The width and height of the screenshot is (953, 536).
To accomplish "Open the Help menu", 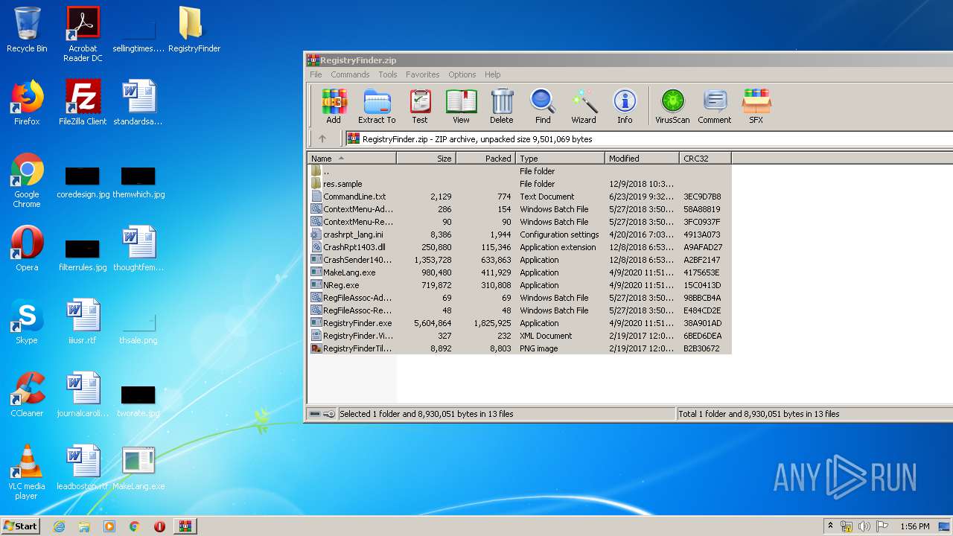I will tap(492, 74).
